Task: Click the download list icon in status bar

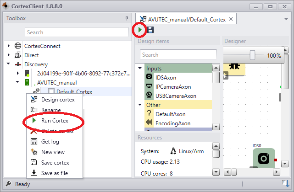Action: [x=286, y=183]
